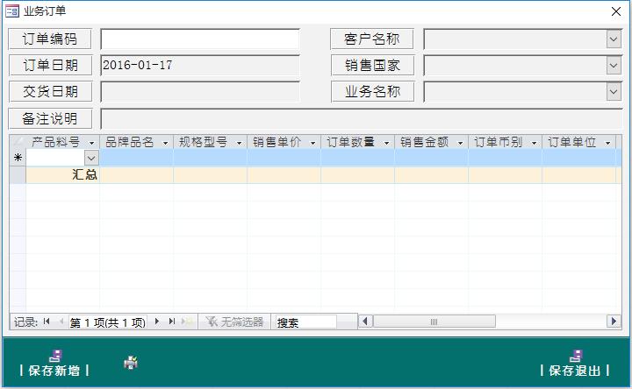Click the horizontal scrollbar right arrow
632x389 pixels.
tap(614, 322)
